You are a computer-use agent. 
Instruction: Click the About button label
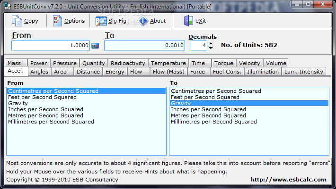point(158,21)
